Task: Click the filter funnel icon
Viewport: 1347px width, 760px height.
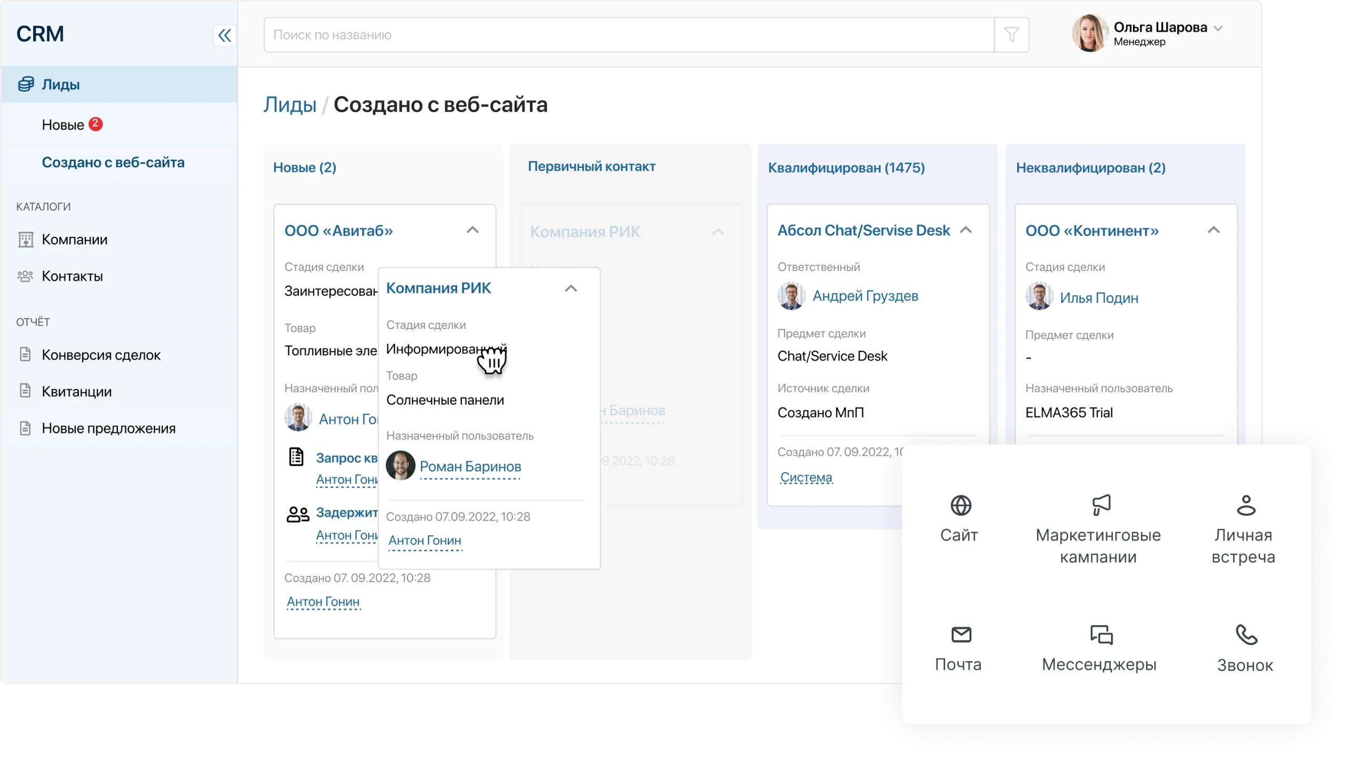Action: (1011, 35)
